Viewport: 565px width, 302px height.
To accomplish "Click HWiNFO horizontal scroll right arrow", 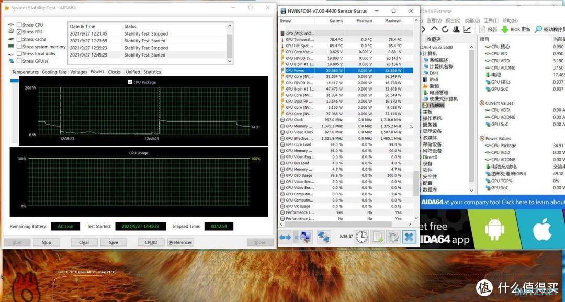I will click(410, 224).
